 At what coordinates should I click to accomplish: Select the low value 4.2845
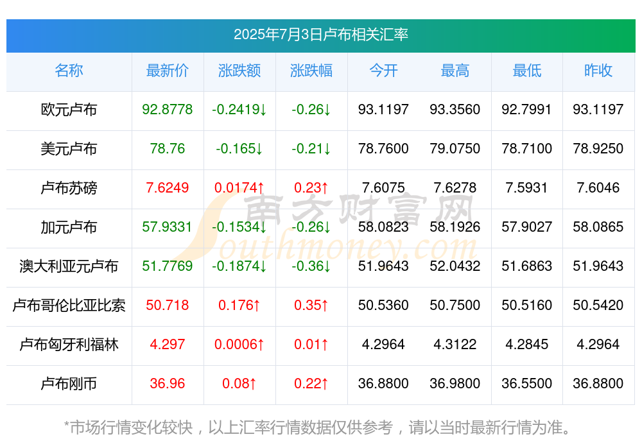pos(527,345)
